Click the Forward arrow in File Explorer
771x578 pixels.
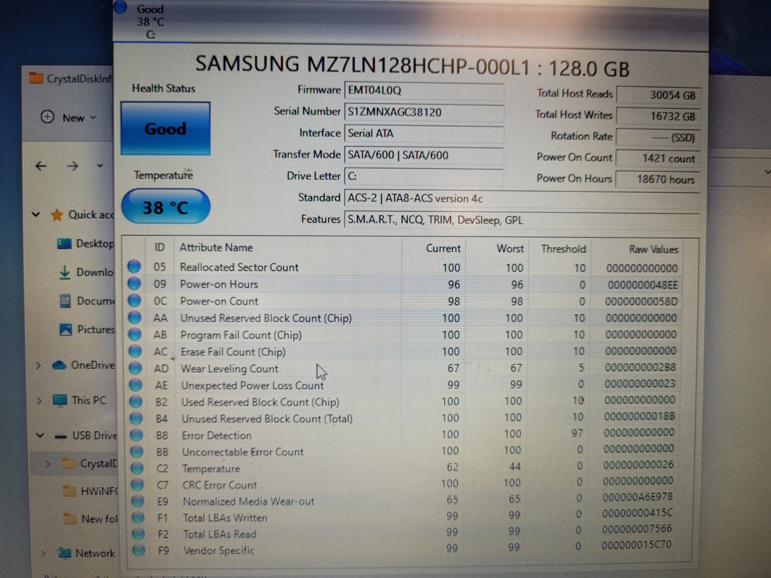[73, 166]
